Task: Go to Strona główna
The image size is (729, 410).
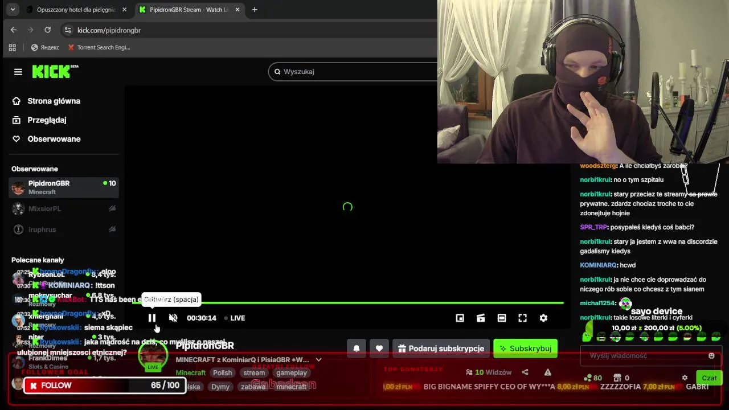Action: [x=54, y=101]
